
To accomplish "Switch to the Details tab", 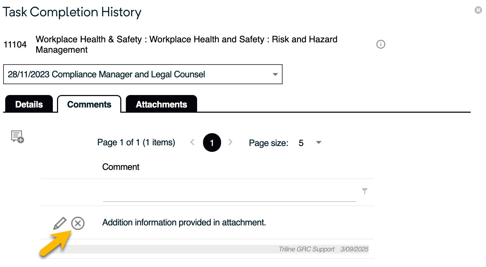I will pyautogui.click(x=29, y=104).
